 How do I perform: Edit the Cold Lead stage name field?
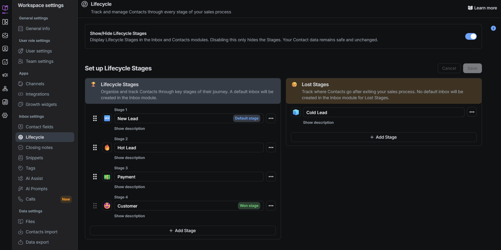pos(384,112)
